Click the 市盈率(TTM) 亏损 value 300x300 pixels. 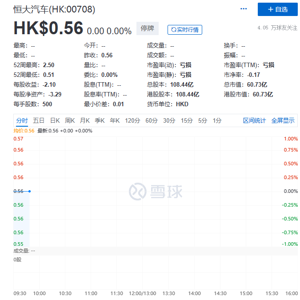pyautogui.click(x=268, y=65)
